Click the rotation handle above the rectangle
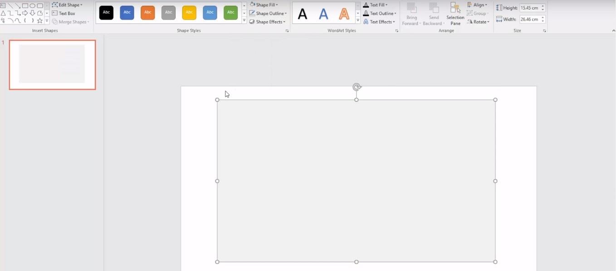This screenshot has width=616, height=271. (x=357, y=87)
